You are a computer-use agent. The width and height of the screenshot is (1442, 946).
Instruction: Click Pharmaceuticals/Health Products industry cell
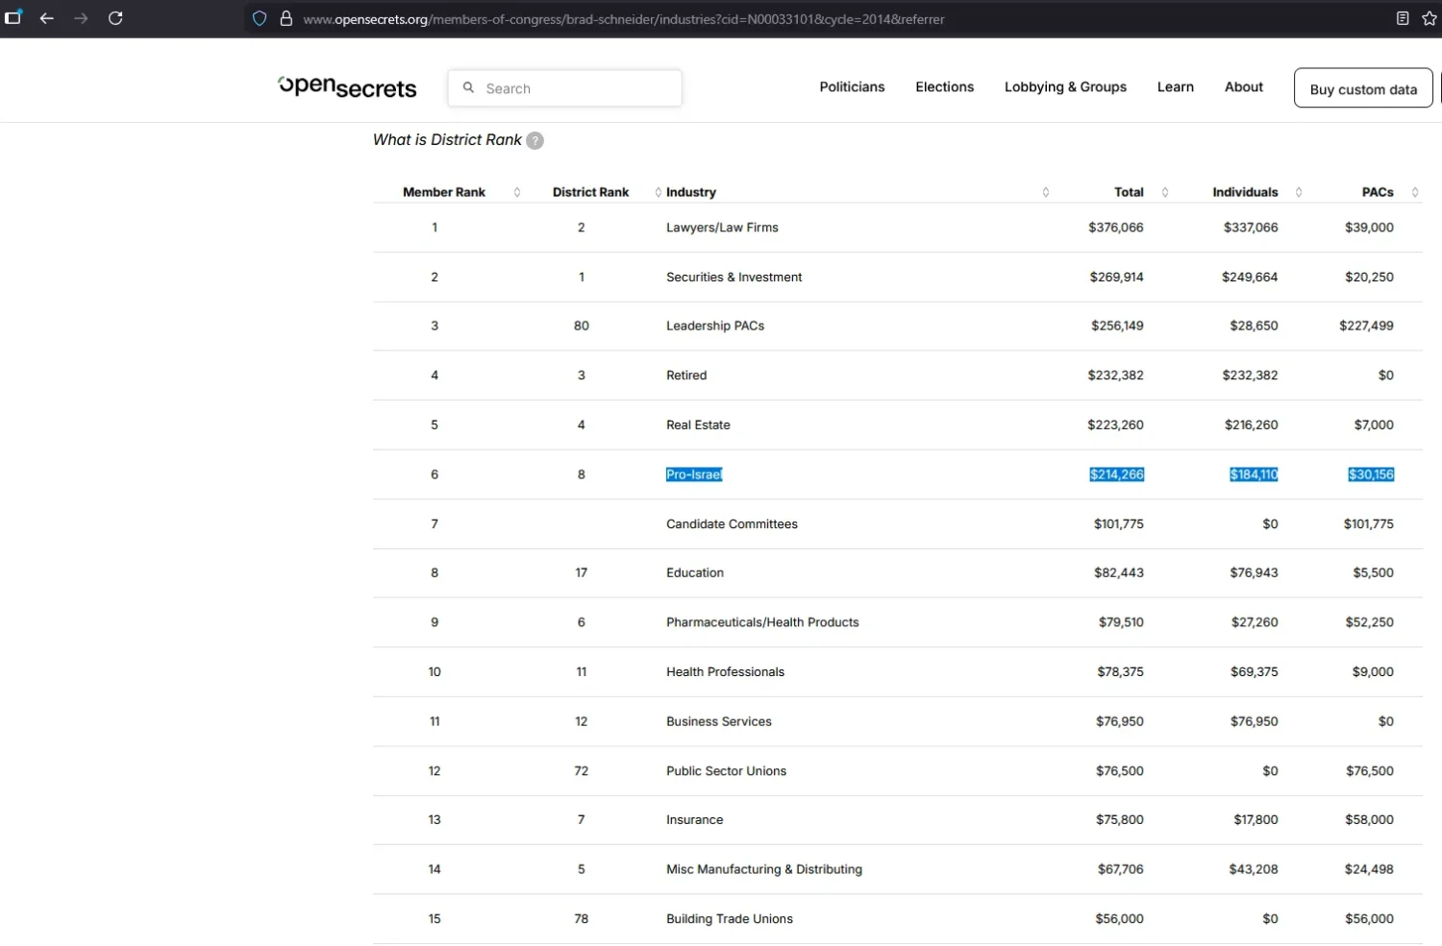tap(762, 622)
